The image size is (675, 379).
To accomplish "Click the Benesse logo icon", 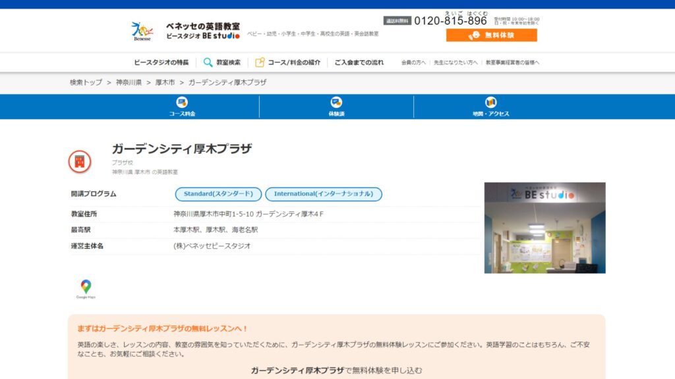I will 142,32.
